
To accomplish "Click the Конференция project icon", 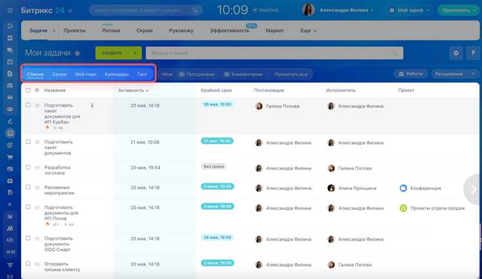I will pyautogui.click(x=403, y=188).
